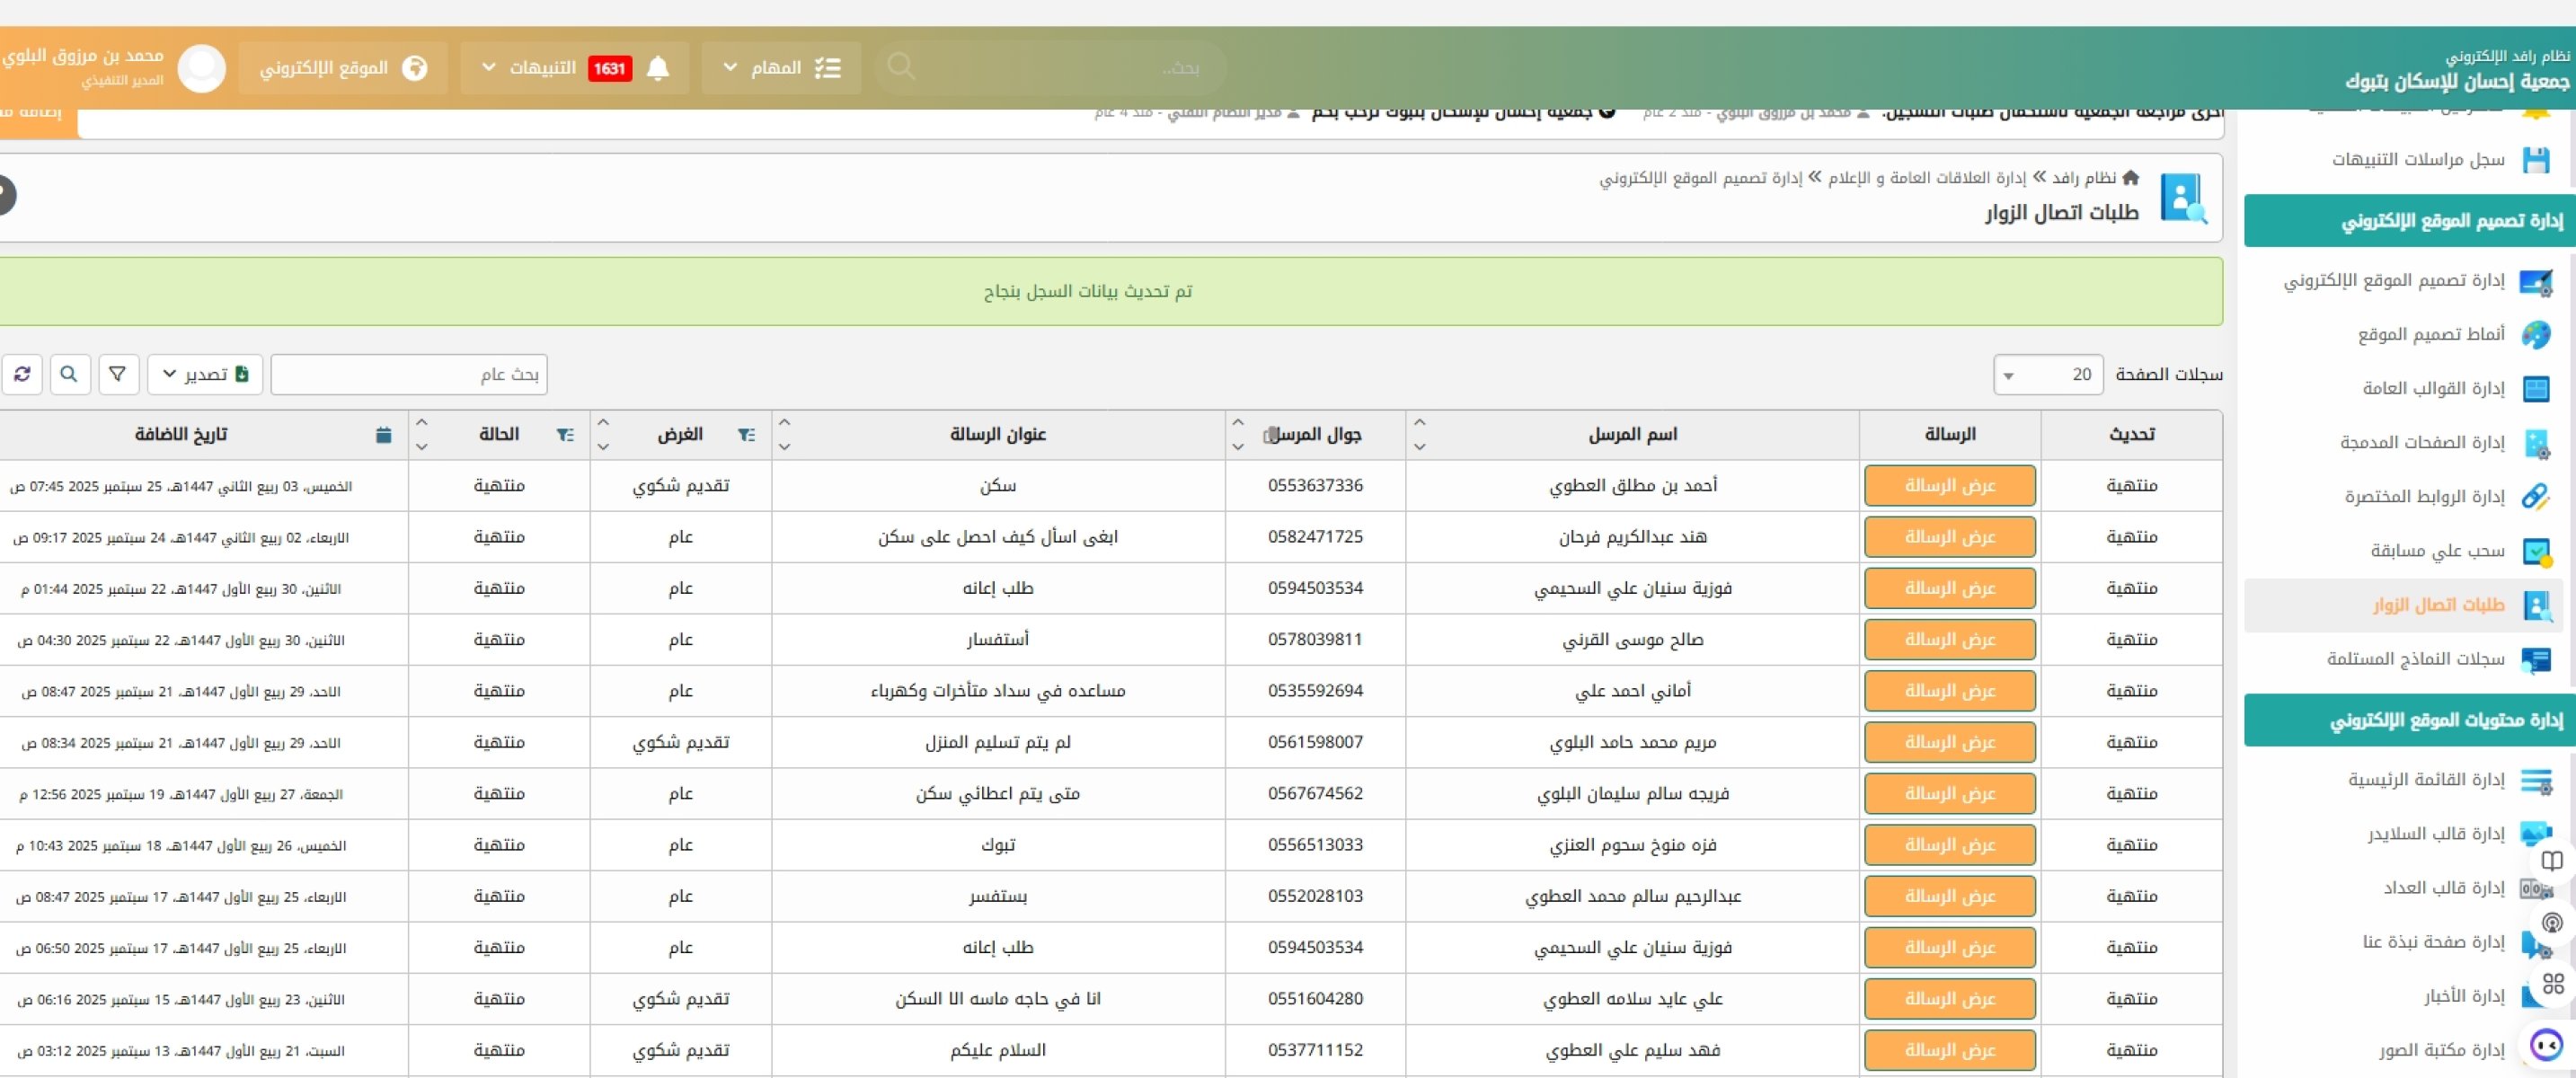Expand the page records dropdown showing 20

point(2047,374)
